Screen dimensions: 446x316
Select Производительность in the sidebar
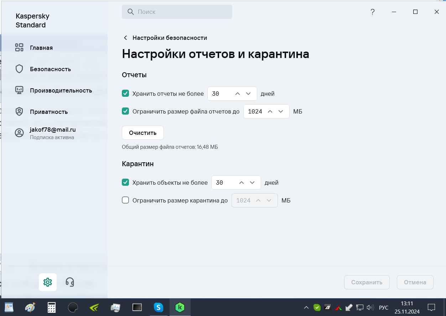pyautogui.click(x=61, y=90)
